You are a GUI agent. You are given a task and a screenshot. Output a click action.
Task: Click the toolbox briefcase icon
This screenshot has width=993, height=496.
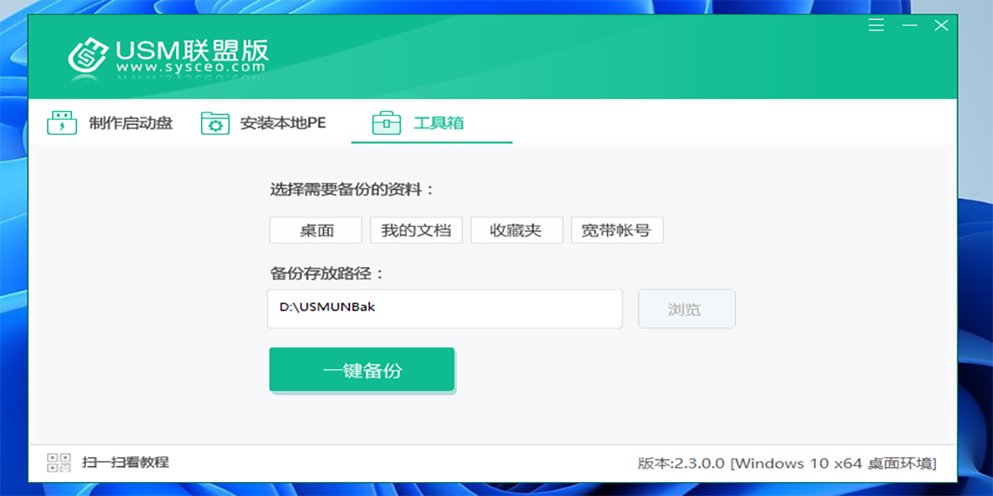386,123
